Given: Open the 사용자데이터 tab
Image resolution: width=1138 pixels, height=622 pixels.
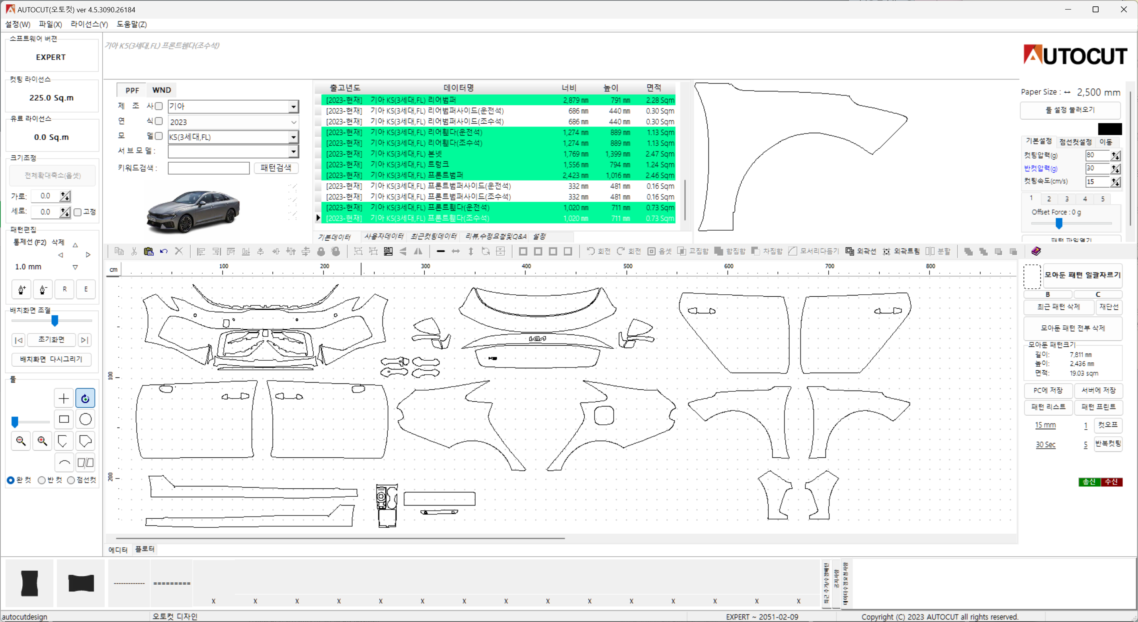Looking at the screenshot, I should [383, 237].
